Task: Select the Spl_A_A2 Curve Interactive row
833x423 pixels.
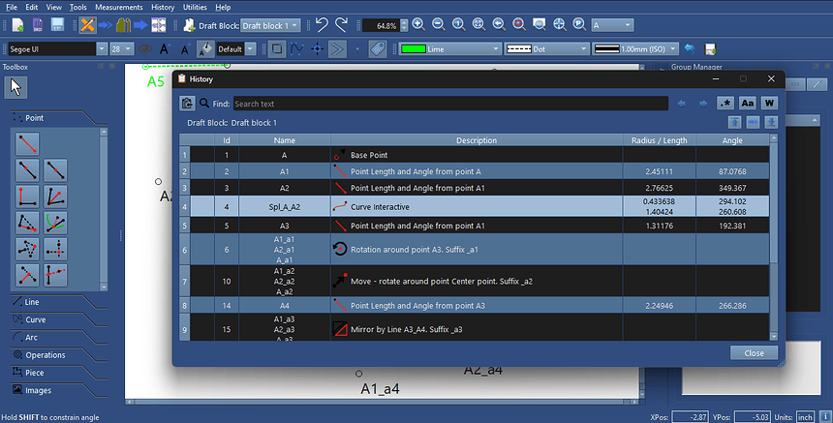Action: click(475, 206)
